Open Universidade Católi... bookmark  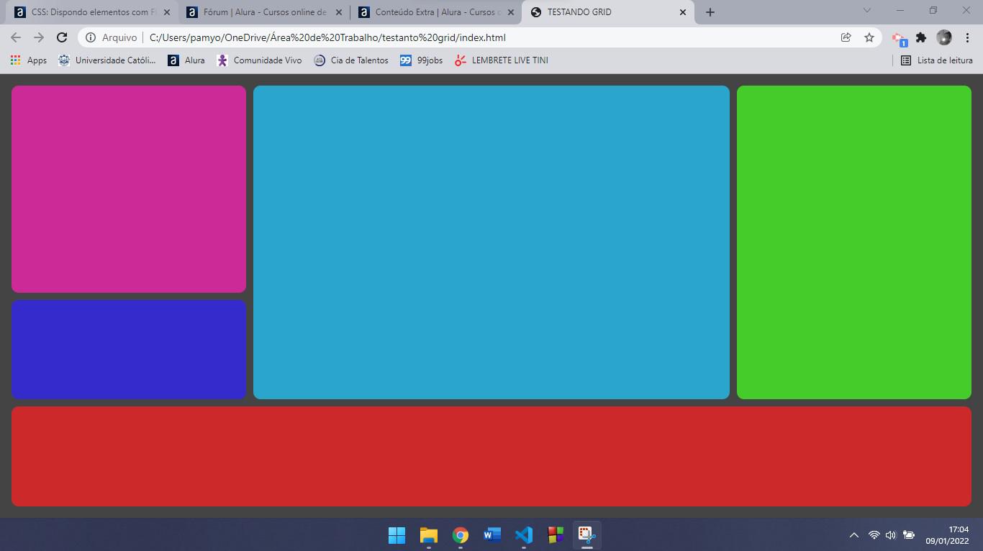point(107,60)
